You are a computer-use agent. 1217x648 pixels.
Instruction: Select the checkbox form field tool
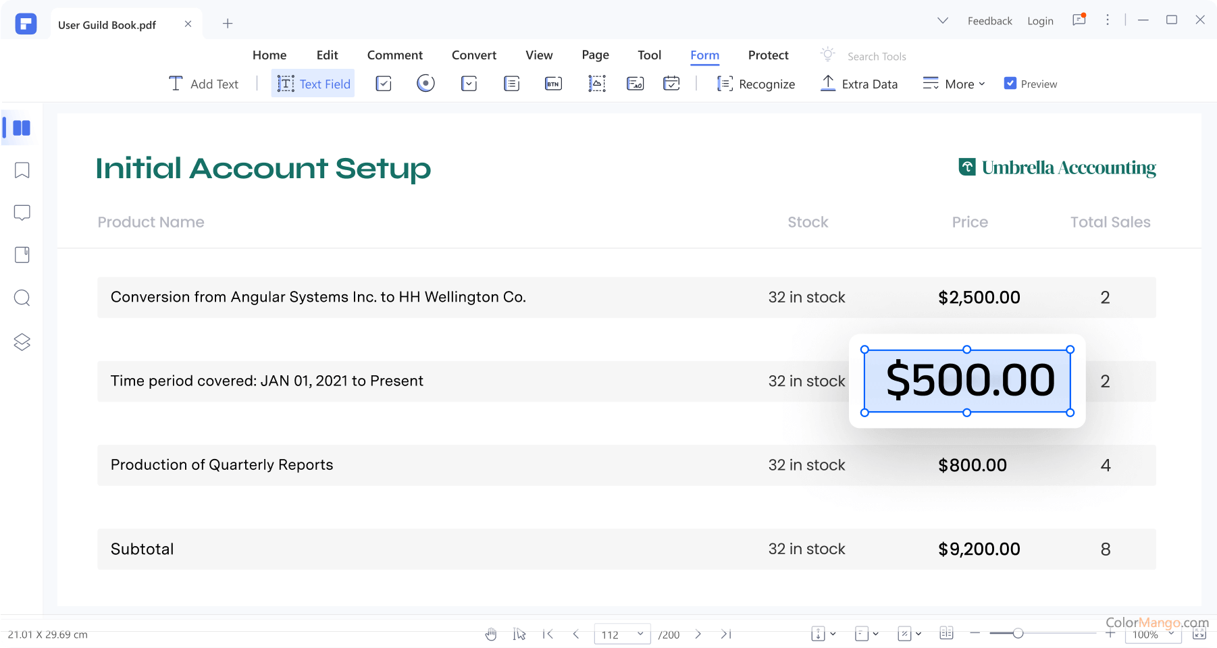pos(384,84)
